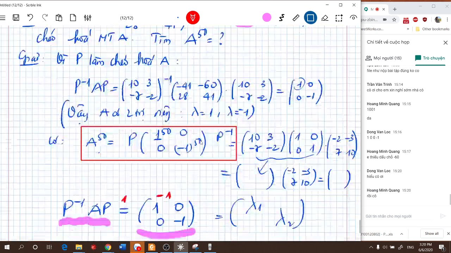Open Windows search from taskbar
The image size is (451, 253).
point(21,247)
